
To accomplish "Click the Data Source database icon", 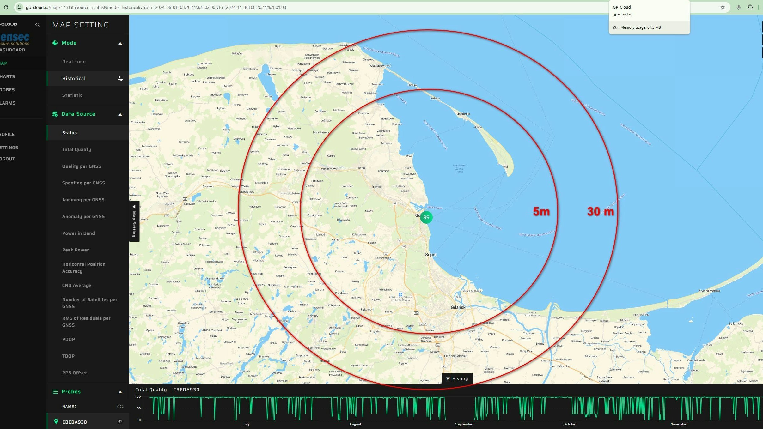I will (x=55, y=114).
